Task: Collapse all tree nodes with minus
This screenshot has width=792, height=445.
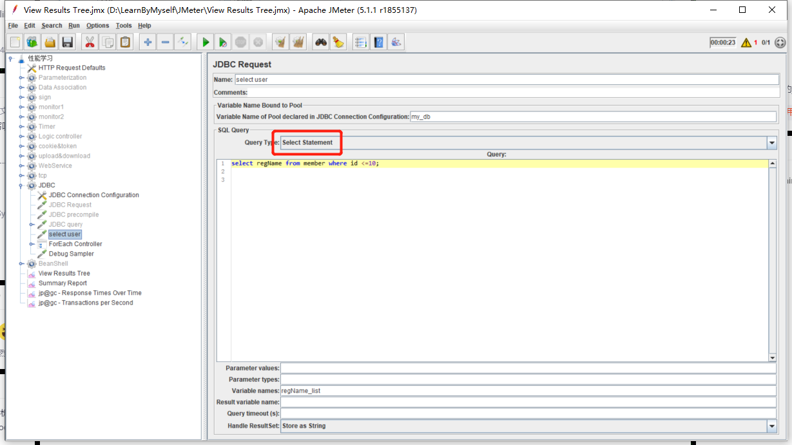Action: coord(165,43)
